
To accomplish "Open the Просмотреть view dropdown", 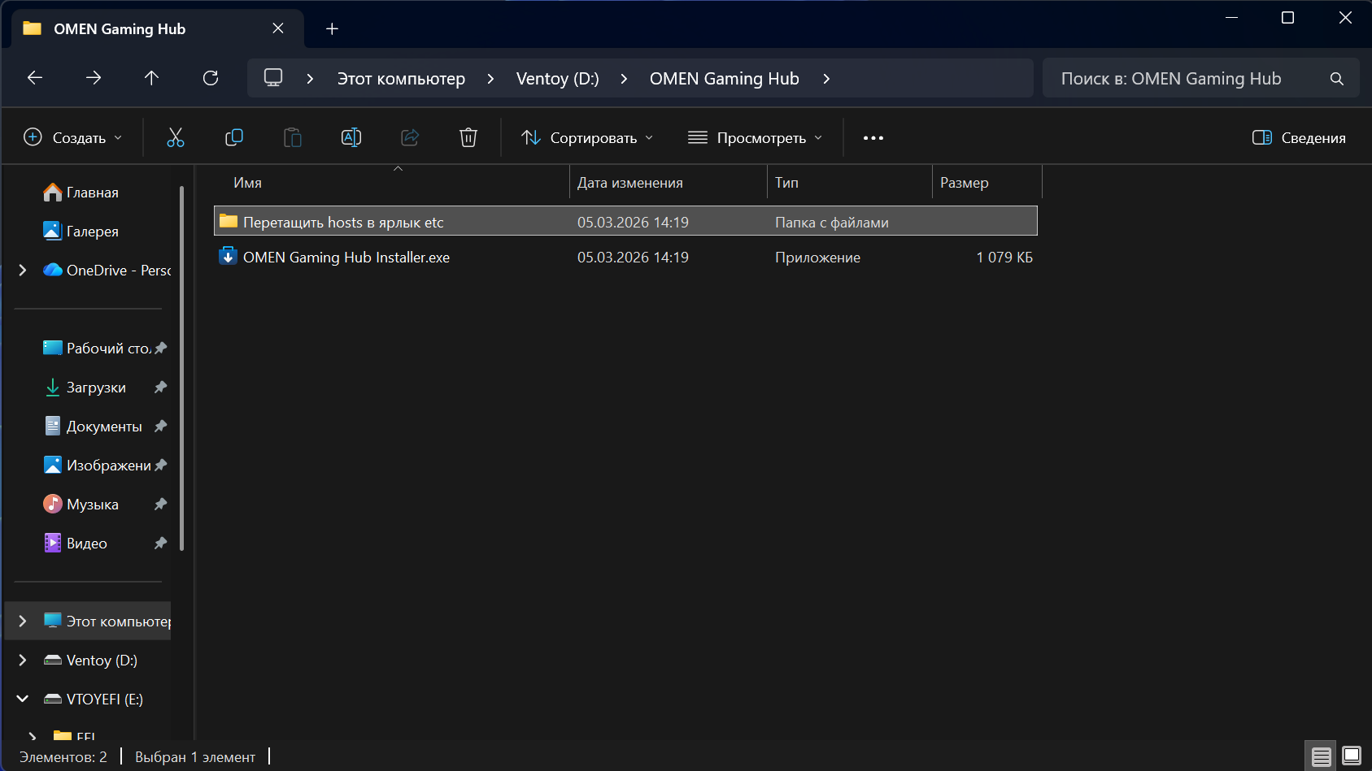I will pyautogui.click(x=755, y=138).
